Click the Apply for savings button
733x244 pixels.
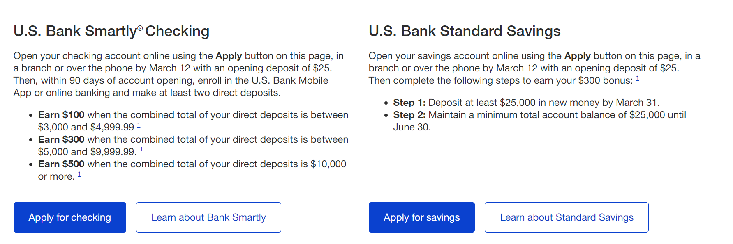[x=422, y=217]
